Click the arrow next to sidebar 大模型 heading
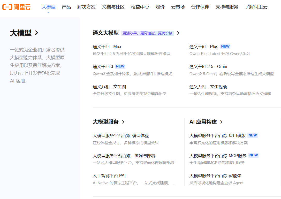Image resolution: width=281 pixels, height=199 pixels. click(37, 33)
